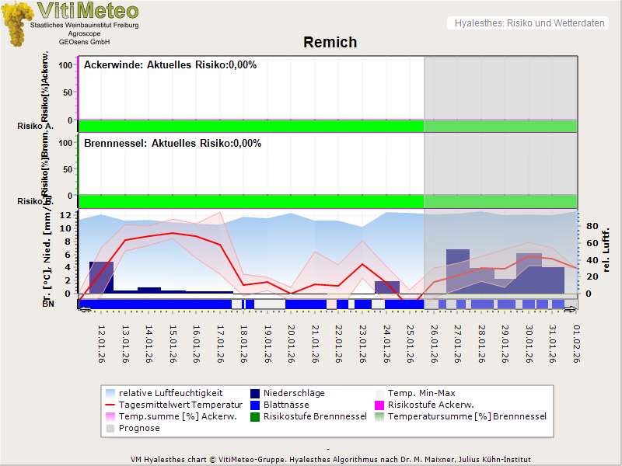Click the green Risikostufe Brennnessel legend square
Viewport: 622px width, 466px height.
click(255, 416)
